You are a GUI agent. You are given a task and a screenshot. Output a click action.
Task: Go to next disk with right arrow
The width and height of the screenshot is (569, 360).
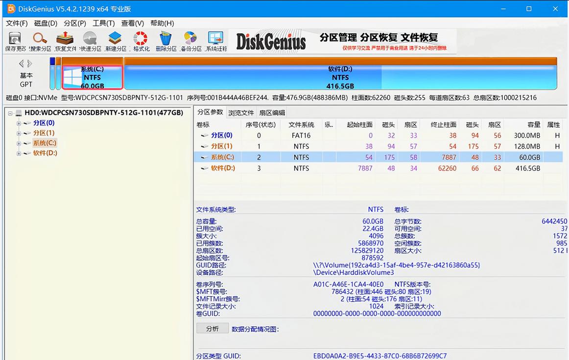tap(30, 64)
